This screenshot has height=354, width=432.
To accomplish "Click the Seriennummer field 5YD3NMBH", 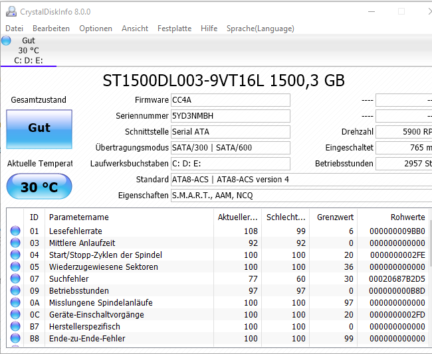I will pos(231,116).
